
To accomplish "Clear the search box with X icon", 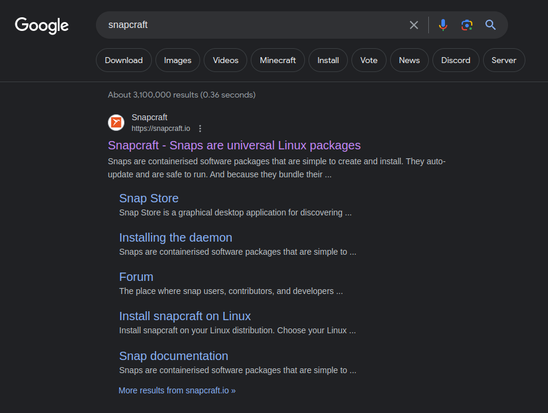I will pos(414,25).
